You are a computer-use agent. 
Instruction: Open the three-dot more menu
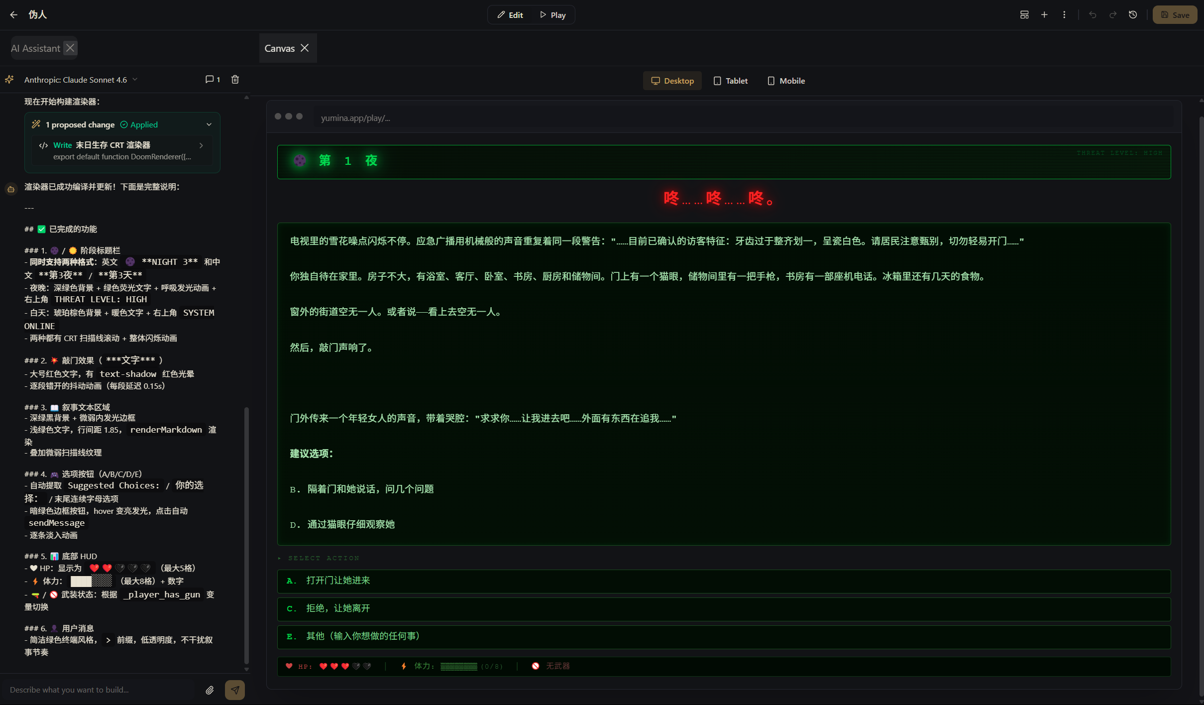tap(1064, 15)
